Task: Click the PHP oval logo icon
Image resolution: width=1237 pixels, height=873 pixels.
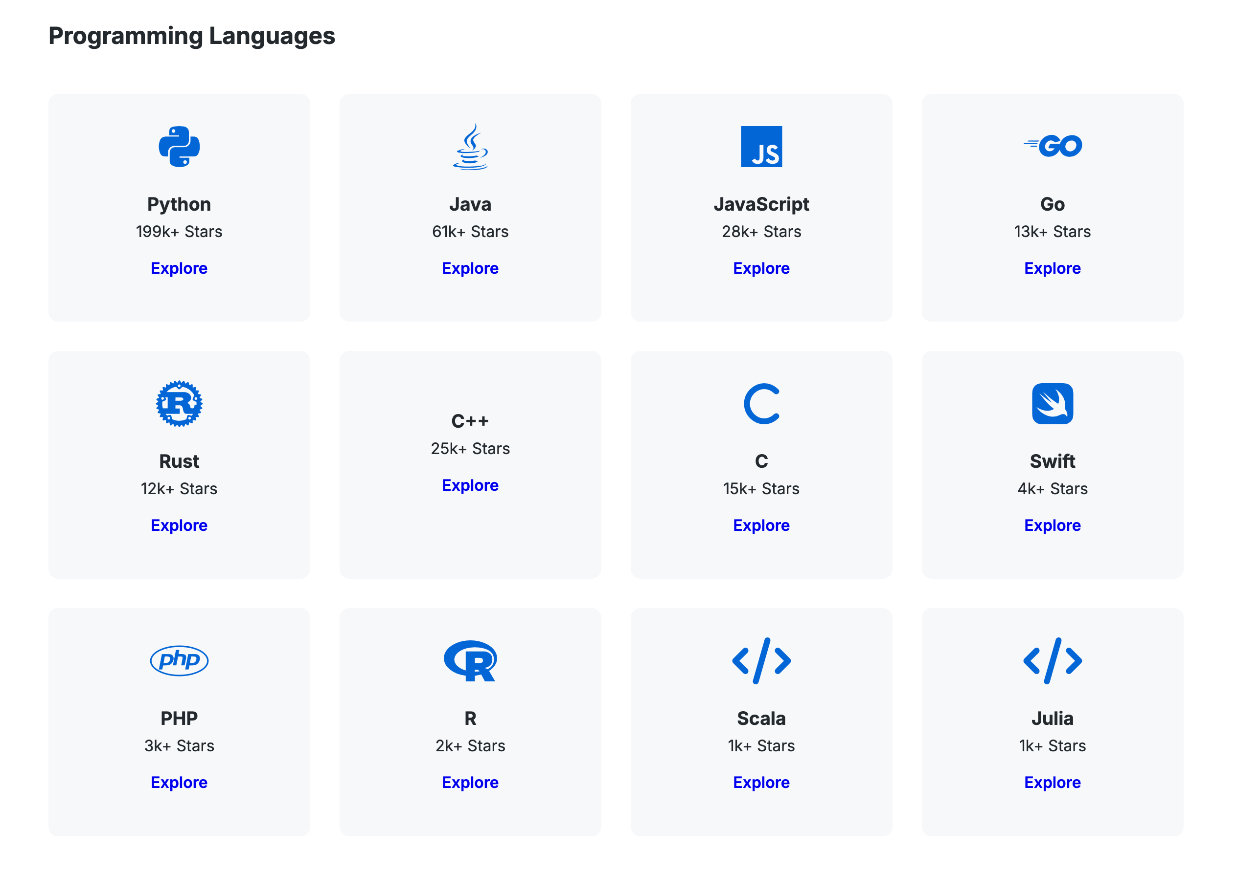Action: click(179, 660)
